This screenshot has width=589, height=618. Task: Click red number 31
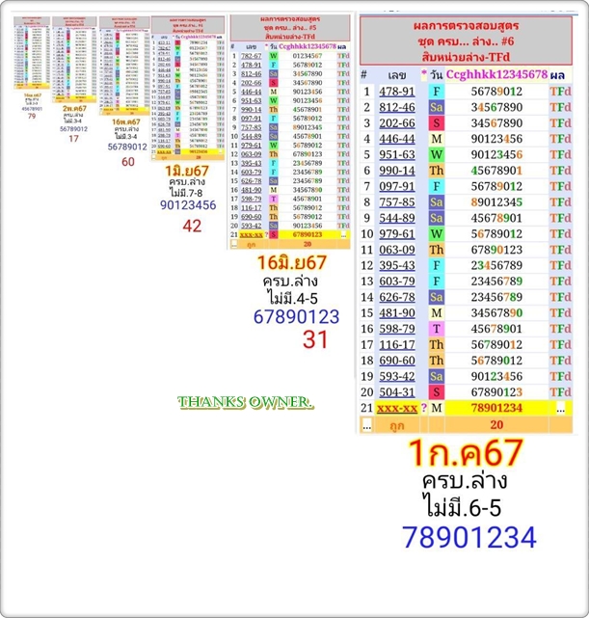pyautogui.click(x=315, y=339)
